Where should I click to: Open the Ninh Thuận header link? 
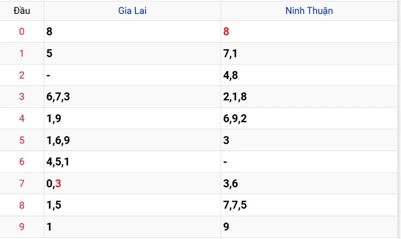309,11
